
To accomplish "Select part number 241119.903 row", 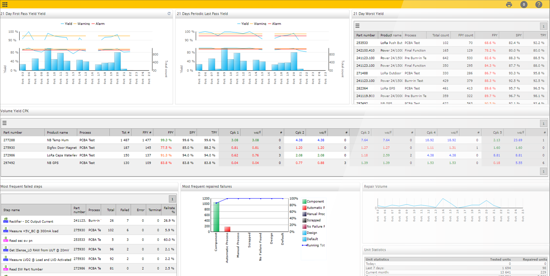I will click(x=451, y=96).
